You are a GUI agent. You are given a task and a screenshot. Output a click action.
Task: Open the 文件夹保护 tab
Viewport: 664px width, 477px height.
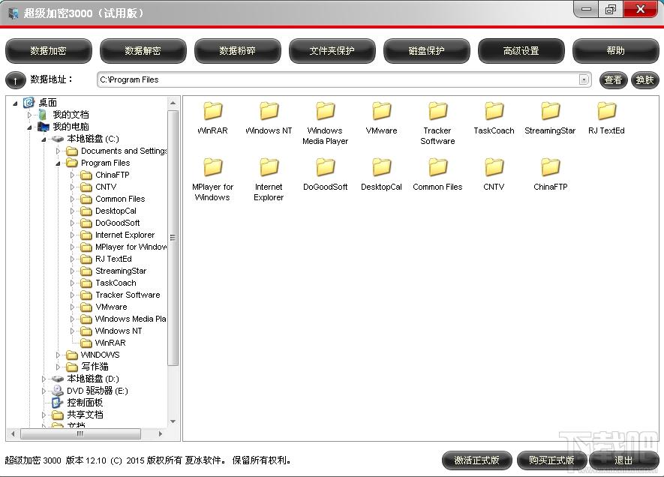point(332,51)
